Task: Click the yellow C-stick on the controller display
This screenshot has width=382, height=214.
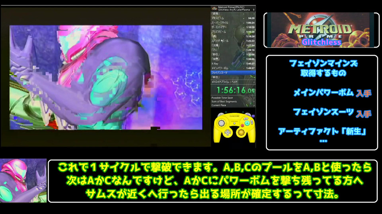Action: point(241,132)
